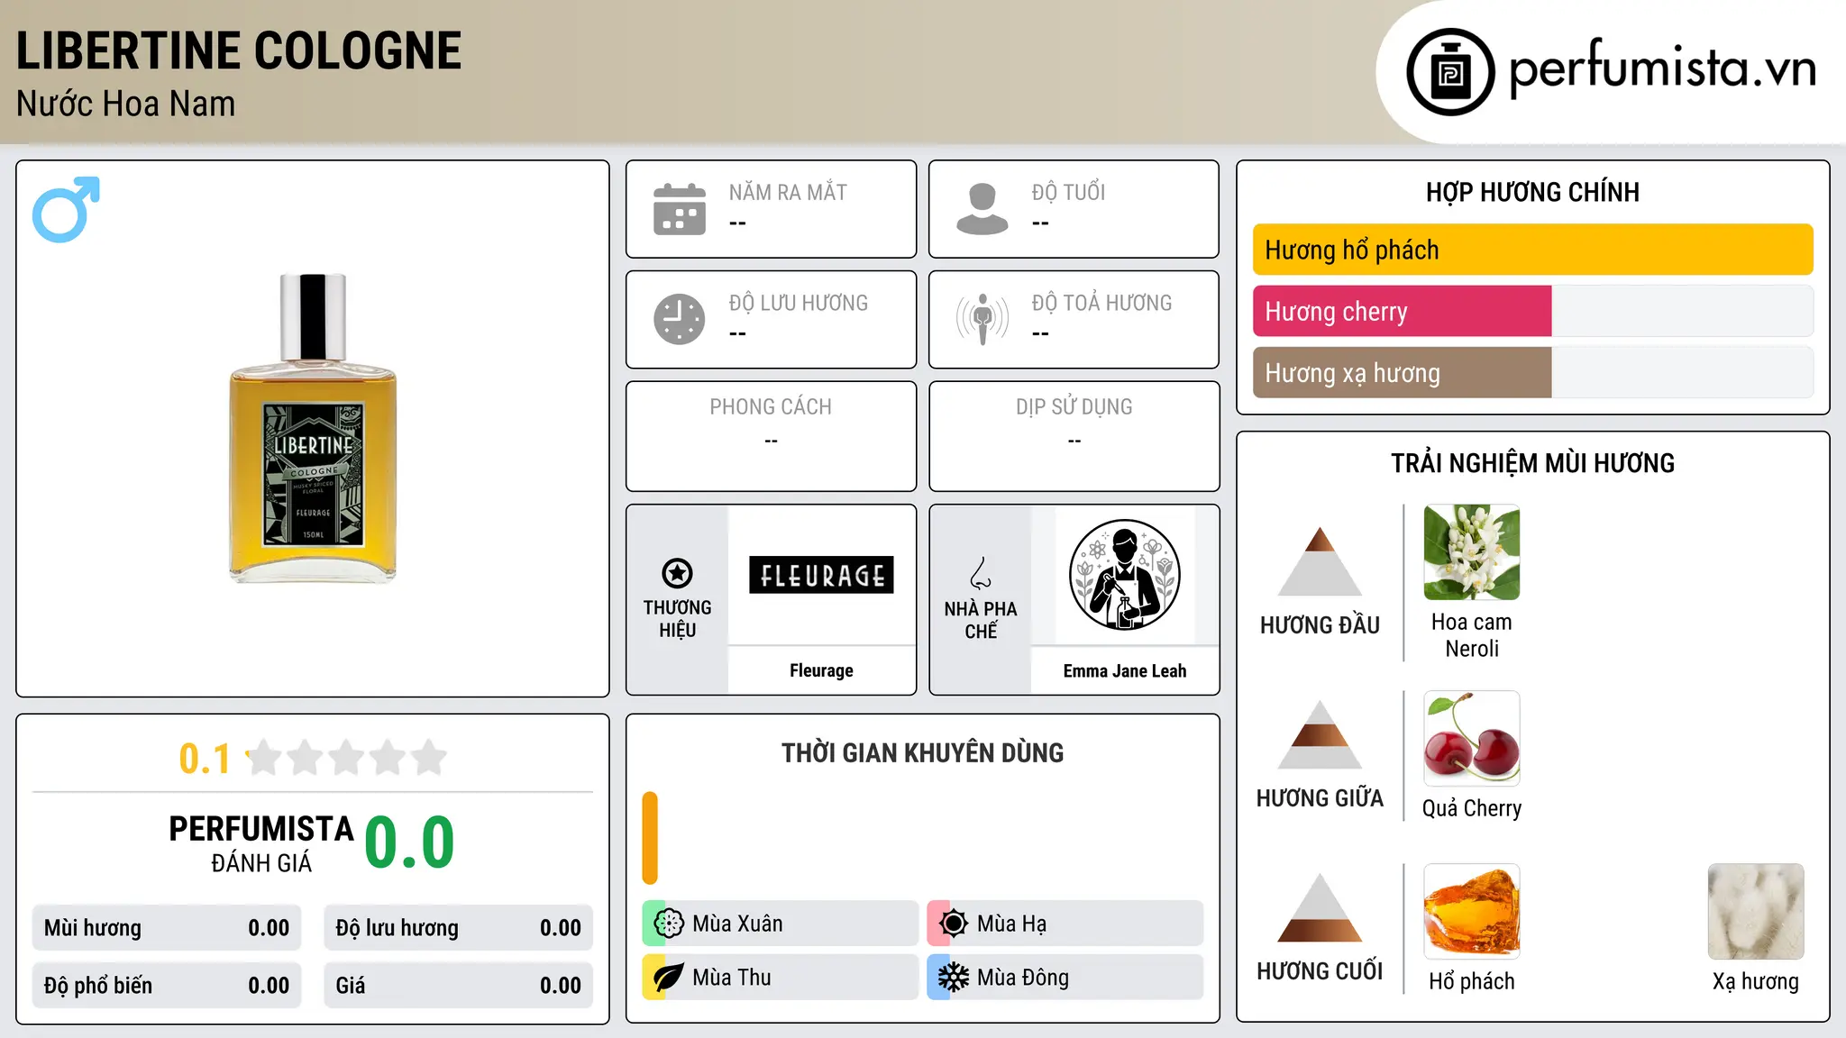Click the PERFUMISTA ĐÁNH GIÁ label
The height and width of the screenshot is (1038, 1846).
click(x=261, y=844)
